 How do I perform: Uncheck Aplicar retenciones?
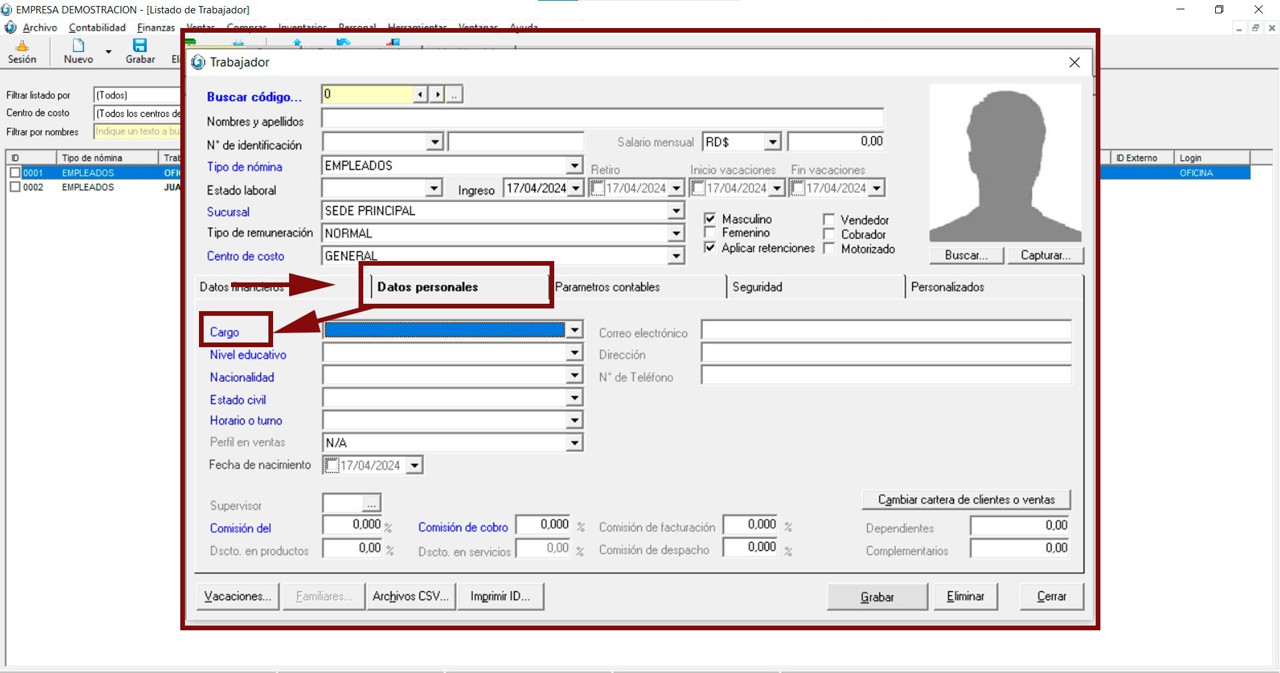[x=710, y=248]
